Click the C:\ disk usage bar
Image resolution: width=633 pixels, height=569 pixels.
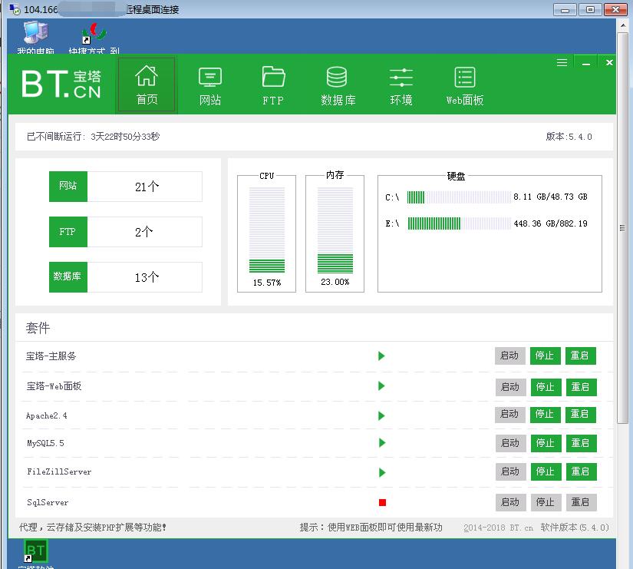[459, 197]
